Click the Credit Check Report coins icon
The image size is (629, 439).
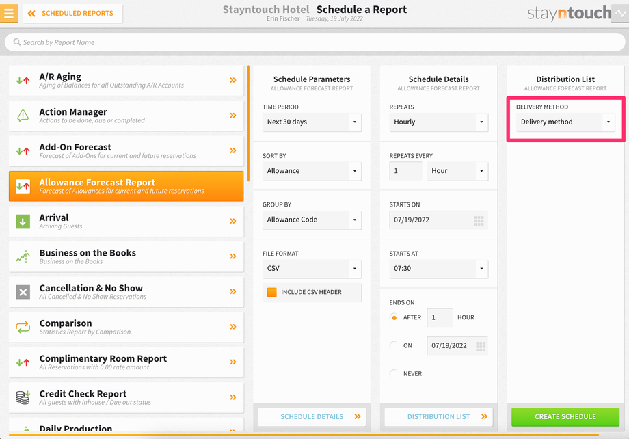pos(23,397)
